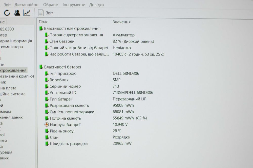Click icon beside Час роботи батареї, що залиш...

click(47, 54)
